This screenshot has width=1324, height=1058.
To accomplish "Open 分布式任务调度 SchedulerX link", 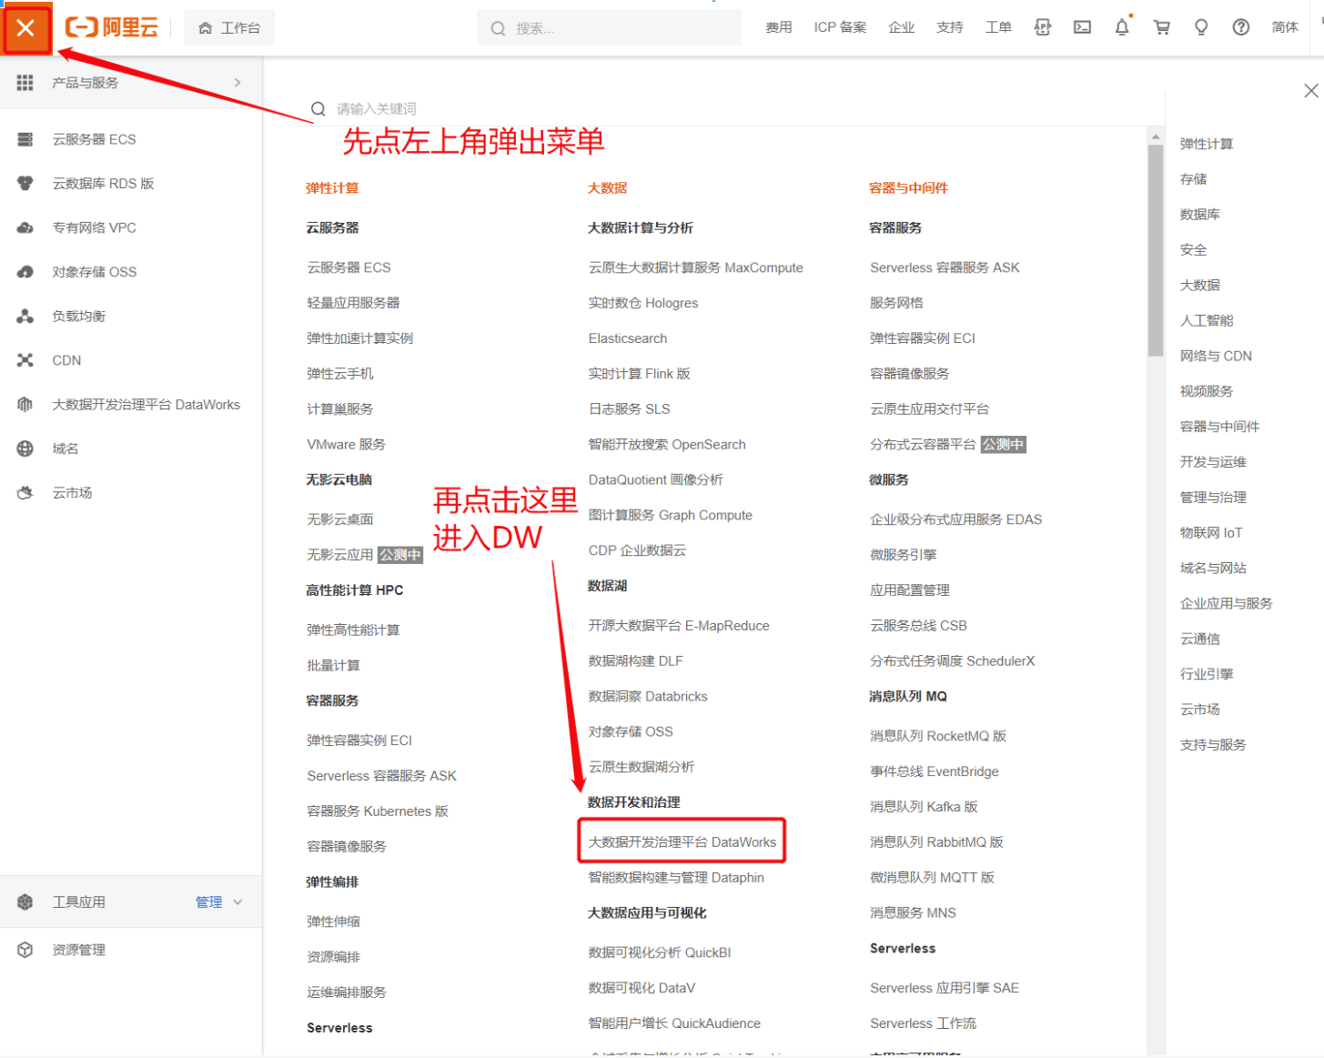I will tap(953, 661).
